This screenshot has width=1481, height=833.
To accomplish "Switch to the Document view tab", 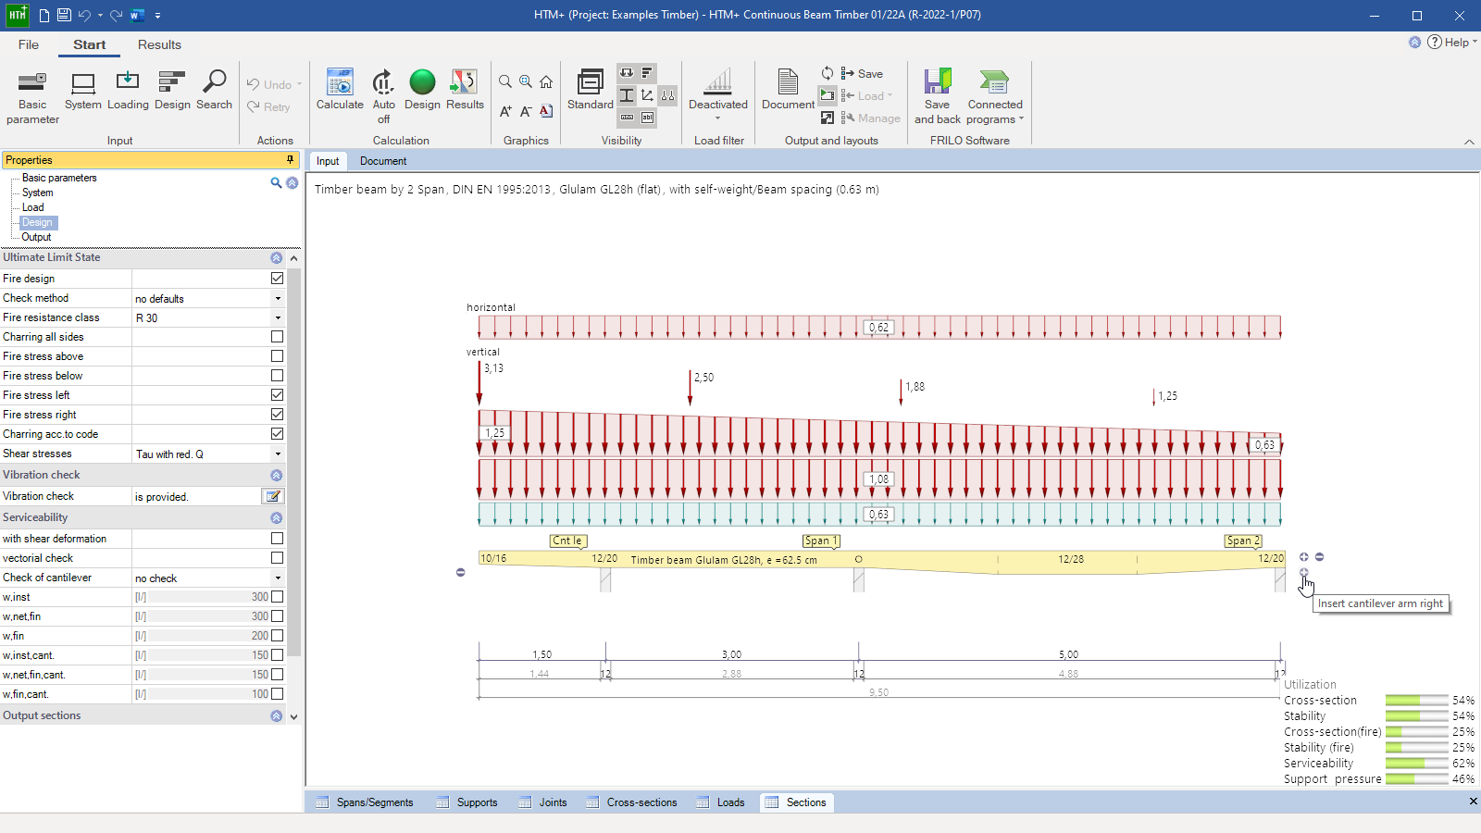I will pyautogui.click(x=383, y=161).
